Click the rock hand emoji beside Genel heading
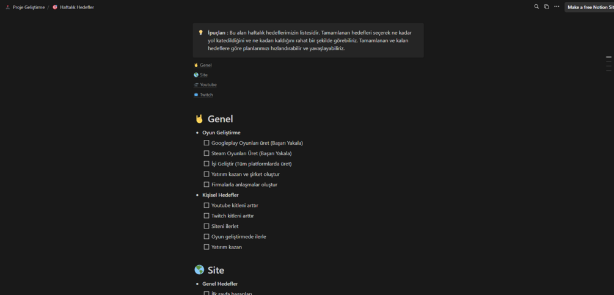 199,119
